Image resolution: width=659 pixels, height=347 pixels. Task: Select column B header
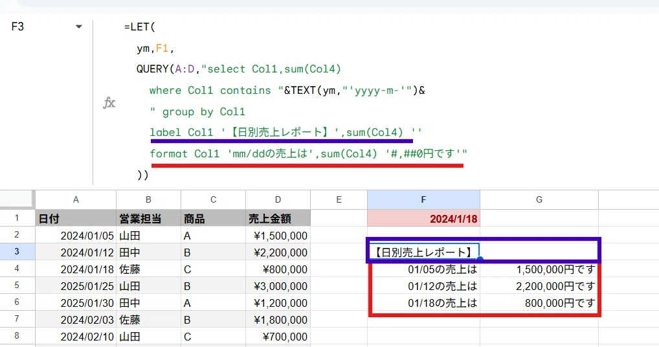pyautogui.click(x=148, y=199)
